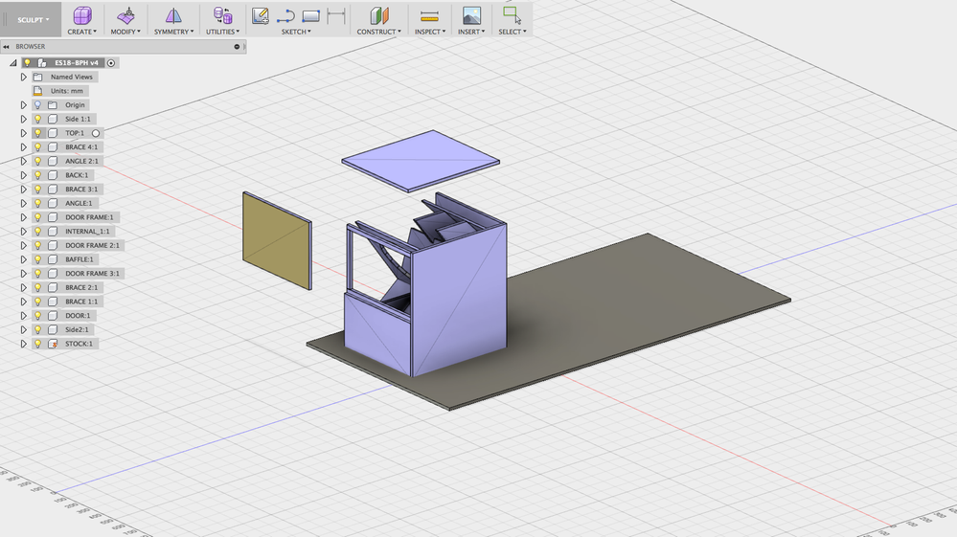This screenshot has width=957, height=537.
Task: Click the Inspect measure icon
Action: tap(430, 16)
